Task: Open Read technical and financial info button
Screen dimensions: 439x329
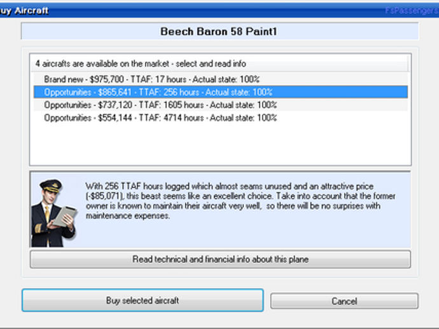Action: pyautogui.click(x=220, y=259)
